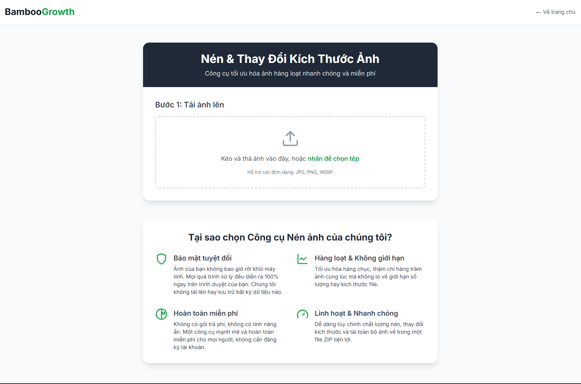
Task: Open the BambooGrowth logo link
Action: click(40, 12)
